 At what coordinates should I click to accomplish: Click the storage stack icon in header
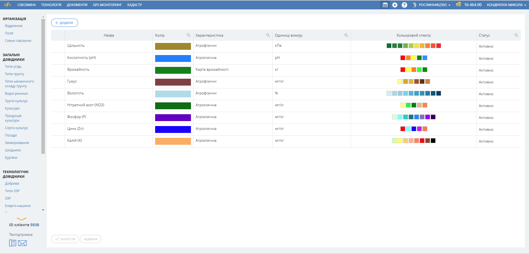click(x=385, y=5)
